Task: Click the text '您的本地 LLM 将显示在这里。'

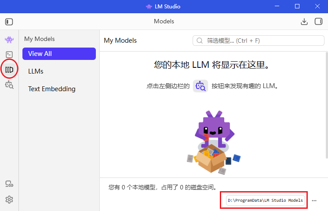Action: click(x=211, y=65)
